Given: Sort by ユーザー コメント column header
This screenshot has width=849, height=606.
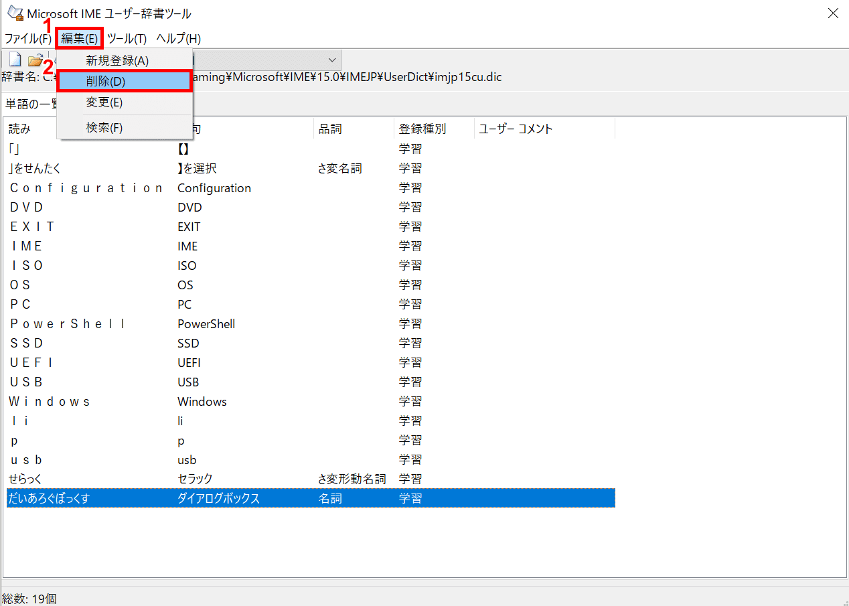Looking at the screenshot, I should point(544,129).
